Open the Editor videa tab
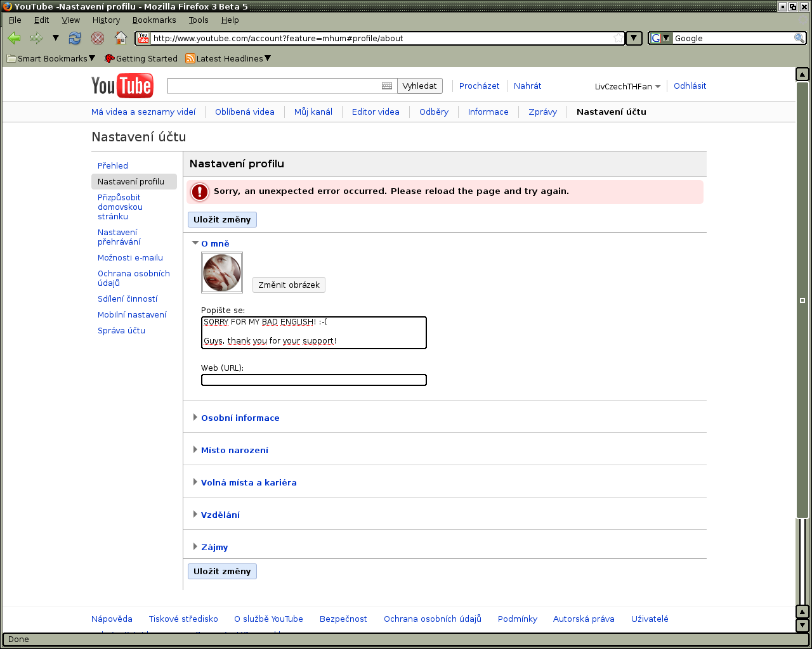Viewport: 812px width, 649px height. 376,112
